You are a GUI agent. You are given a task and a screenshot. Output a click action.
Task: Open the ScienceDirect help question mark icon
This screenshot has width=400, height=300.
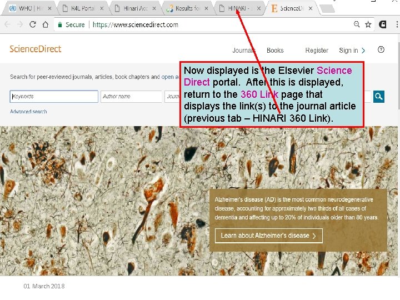tap(381, 49)
